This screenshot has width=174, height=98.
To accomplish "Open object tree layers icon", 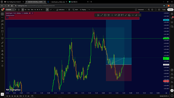I will (172, 22).
